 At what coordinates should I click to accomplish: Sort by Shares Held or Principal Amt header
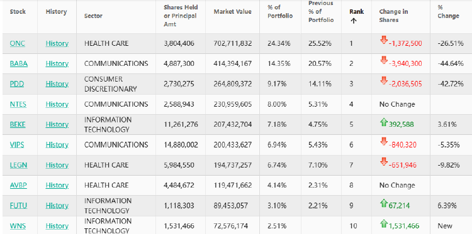(x=180, y=16)
